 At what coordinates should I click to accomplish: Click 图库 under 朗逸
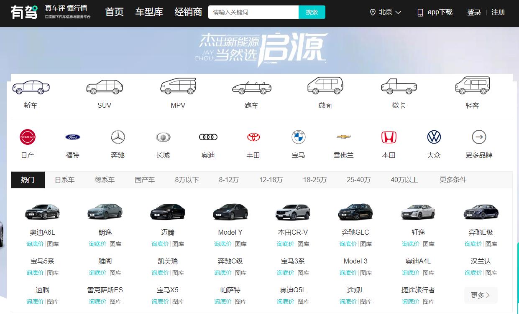pos(115,244)
